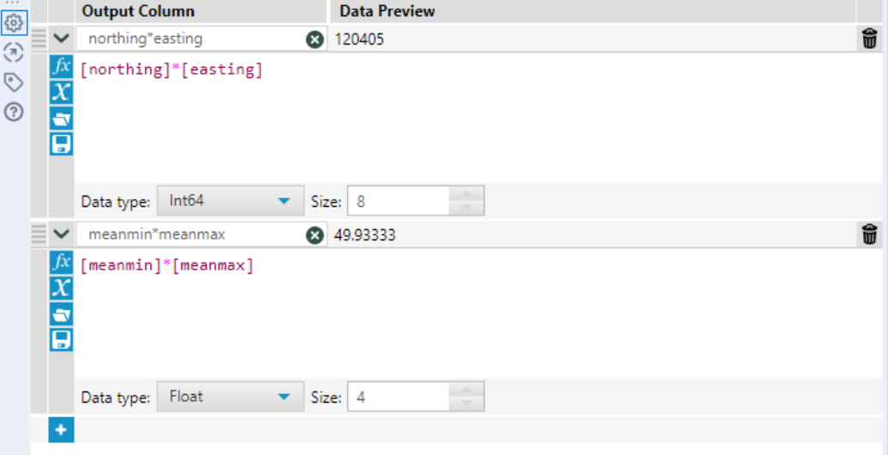Viewport: 888px width, 455px height.
Task: Clear the northing*easting output column name
Action: (315, 39)
